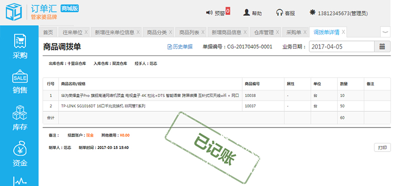
Task: Contact 客服 via headset icon
Action: pyautogui.click(x=285, y=13)
